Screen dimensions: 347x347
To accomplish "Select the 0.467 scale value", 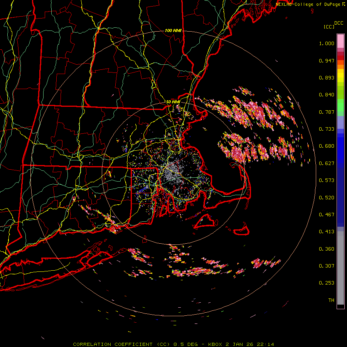I will [327, 215].
